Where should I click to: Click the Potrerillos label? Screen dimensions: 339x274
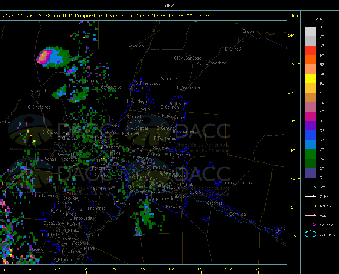pos(69,155)
